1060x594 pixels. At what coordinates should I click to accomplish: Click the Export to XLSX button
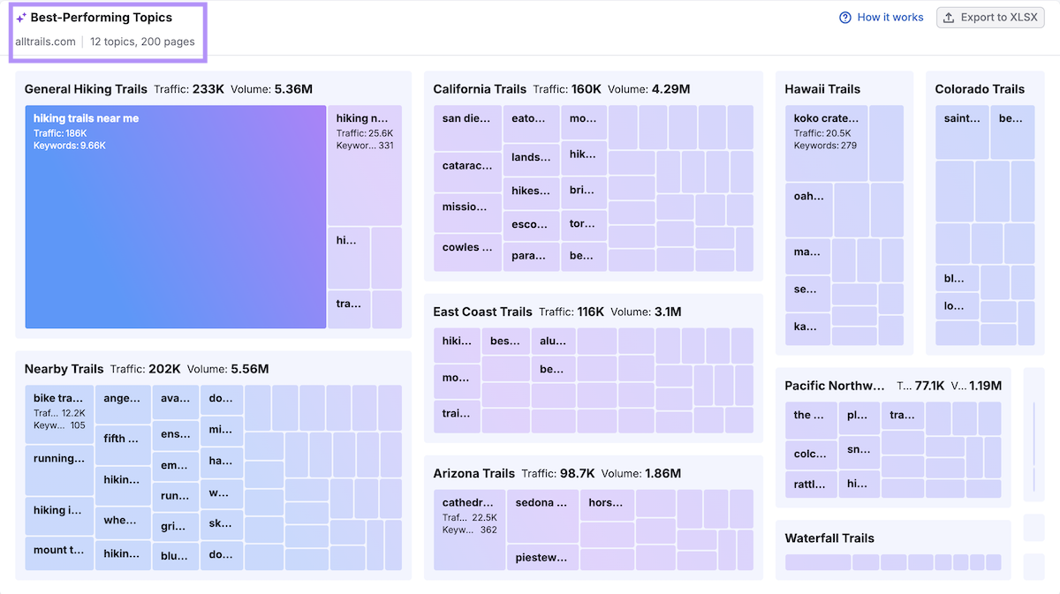coord(990,18)
